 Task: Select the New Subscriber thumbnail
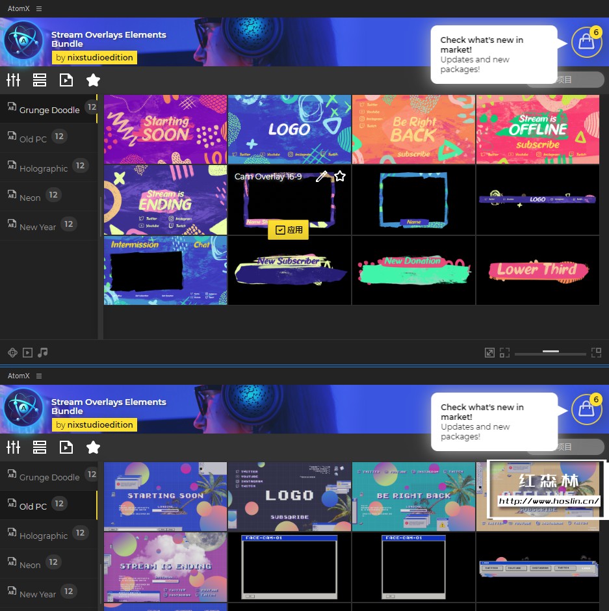click(x=289, y=270)
